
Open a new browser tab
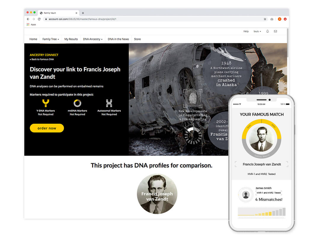[83, 13]
